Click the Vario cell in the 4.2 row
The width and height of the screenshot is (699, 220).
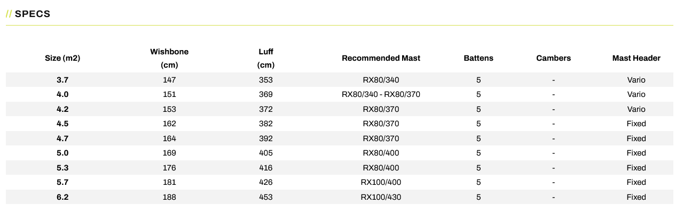636,109
